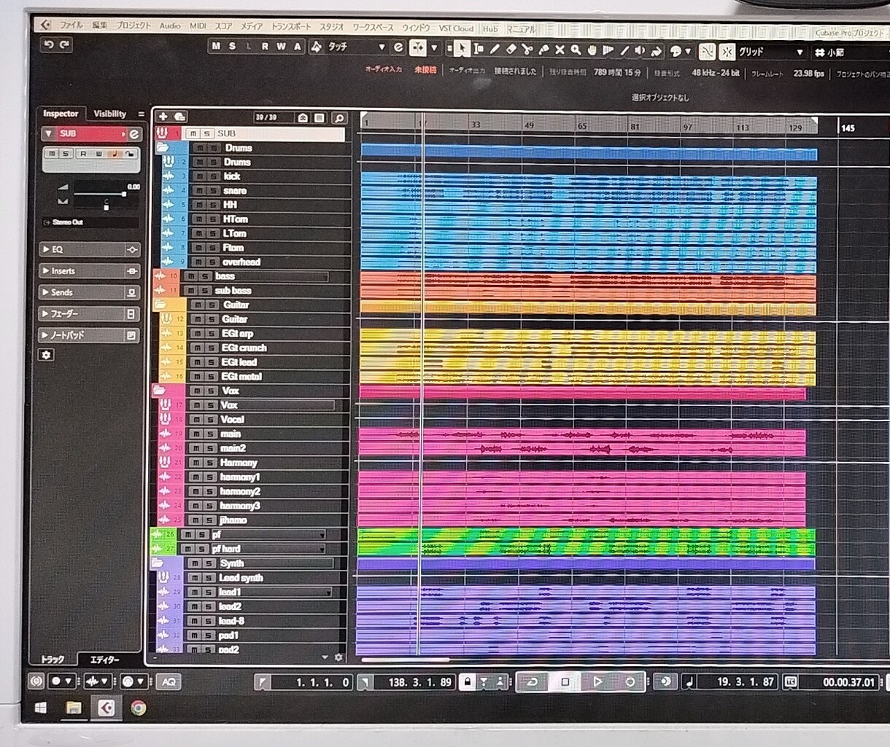
Task: Open the MIDI menu
Action: pyautogui.click(x=198, y=26)
